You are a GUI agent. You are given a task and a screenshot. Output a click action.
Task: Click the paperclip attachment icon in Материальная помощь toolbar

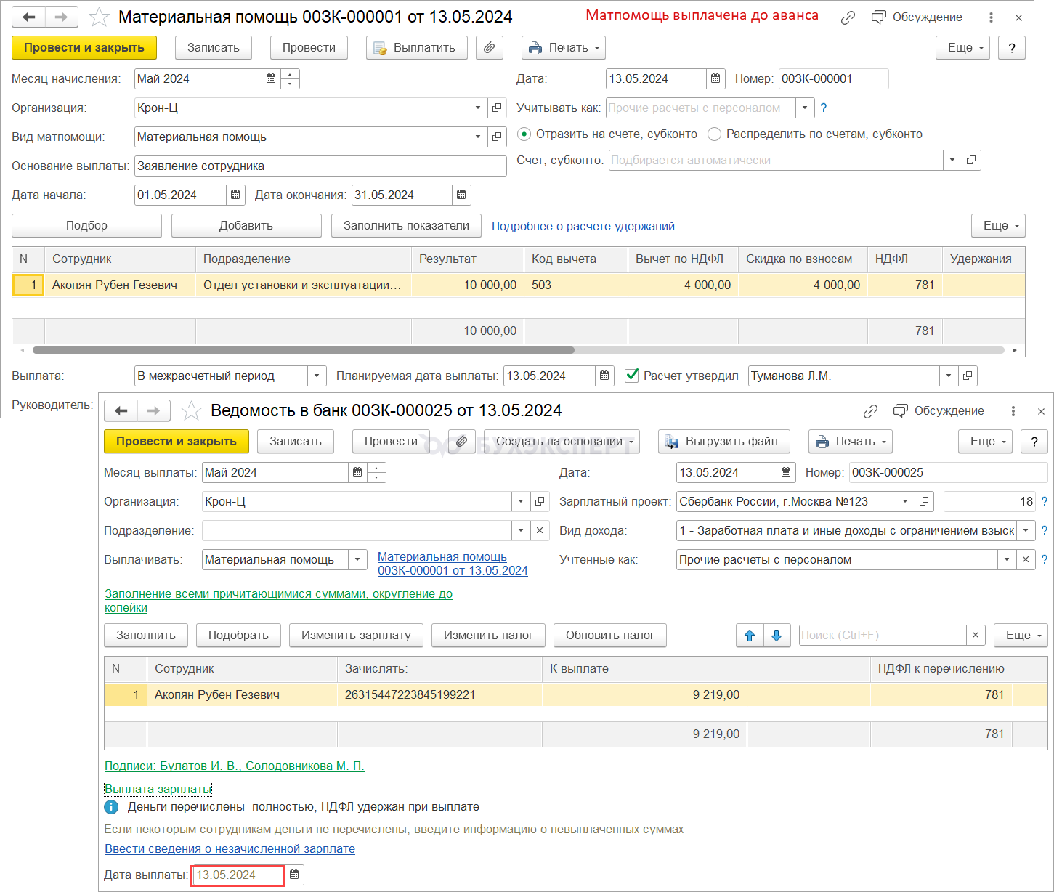pos(490,48)
